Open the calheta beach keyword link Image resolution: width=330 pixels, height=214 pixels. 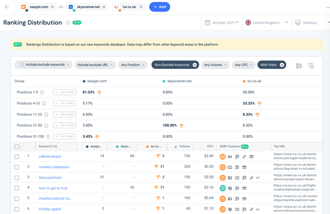click(50, 156)
